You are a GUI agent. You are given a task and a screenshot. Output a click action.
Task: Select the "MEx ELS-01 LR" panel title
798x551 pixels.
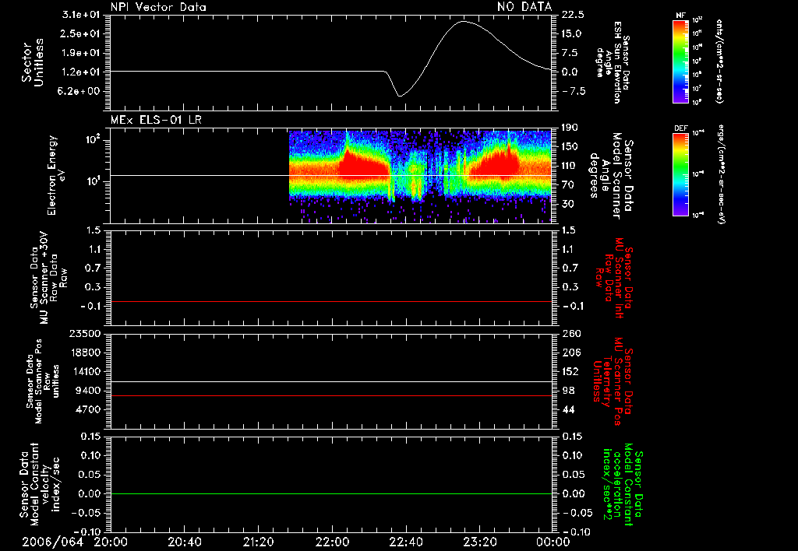coord(156,120)
